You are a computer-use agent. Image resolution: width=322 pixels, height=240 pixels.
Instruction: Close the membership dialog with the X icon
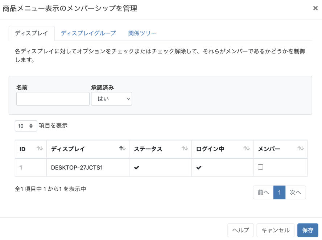(315, 8)
